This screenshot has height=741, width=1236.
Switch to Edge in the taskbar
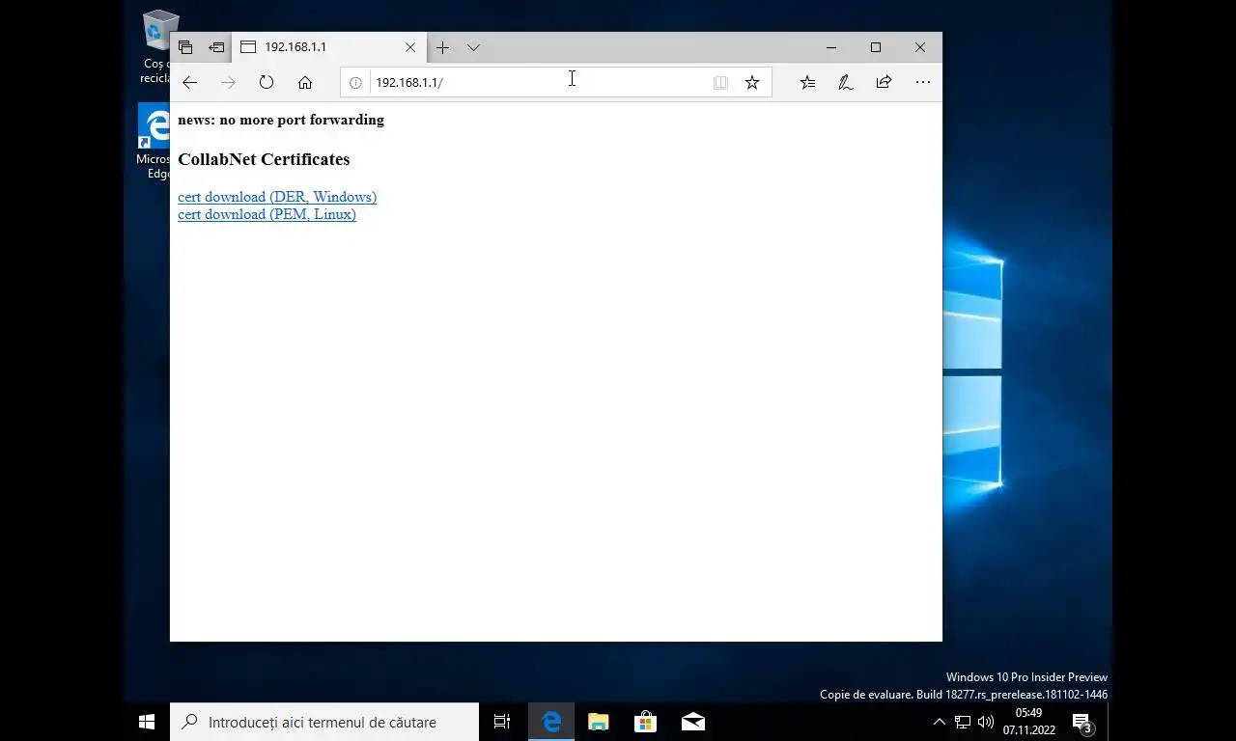coord(551,722)
